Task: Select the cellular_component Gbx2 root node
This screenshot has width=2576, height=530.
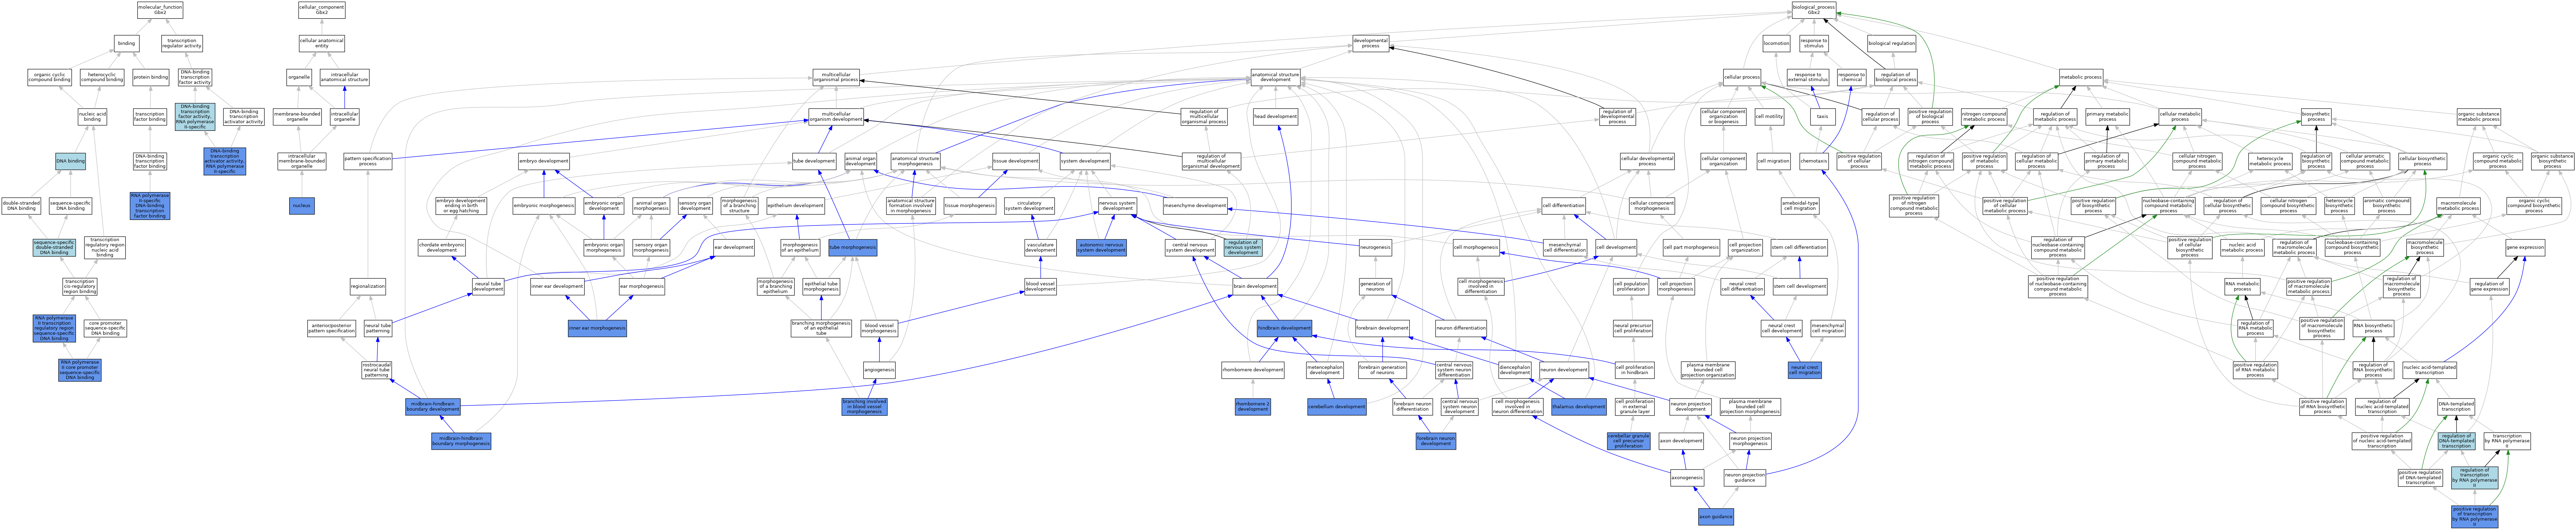Action: tap(322, 10)
